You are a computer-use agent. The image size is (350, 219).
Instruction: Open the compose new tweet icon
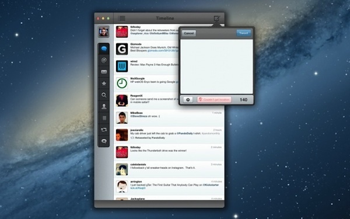(x=217, y=18)
